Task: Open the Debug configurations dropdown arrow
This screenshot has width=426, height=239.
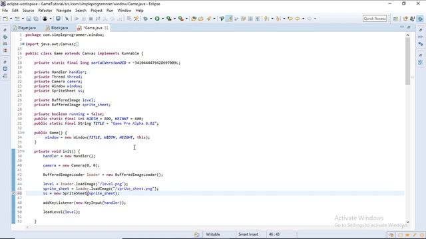Action: tap(151, 19)
